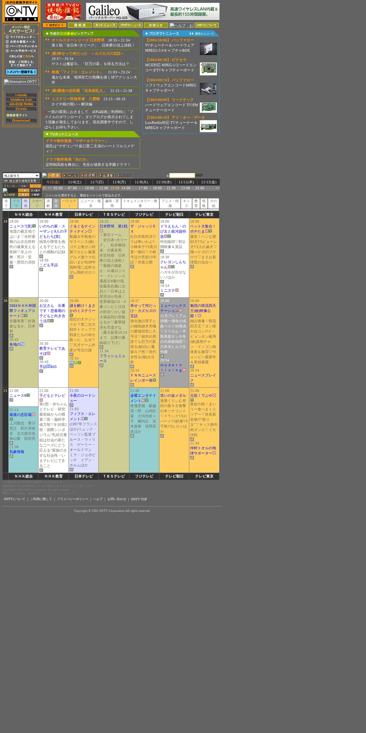366x733 pixels.
Task: Click record icon under 笑いの金メダル
Action: [x=162, y=436]
